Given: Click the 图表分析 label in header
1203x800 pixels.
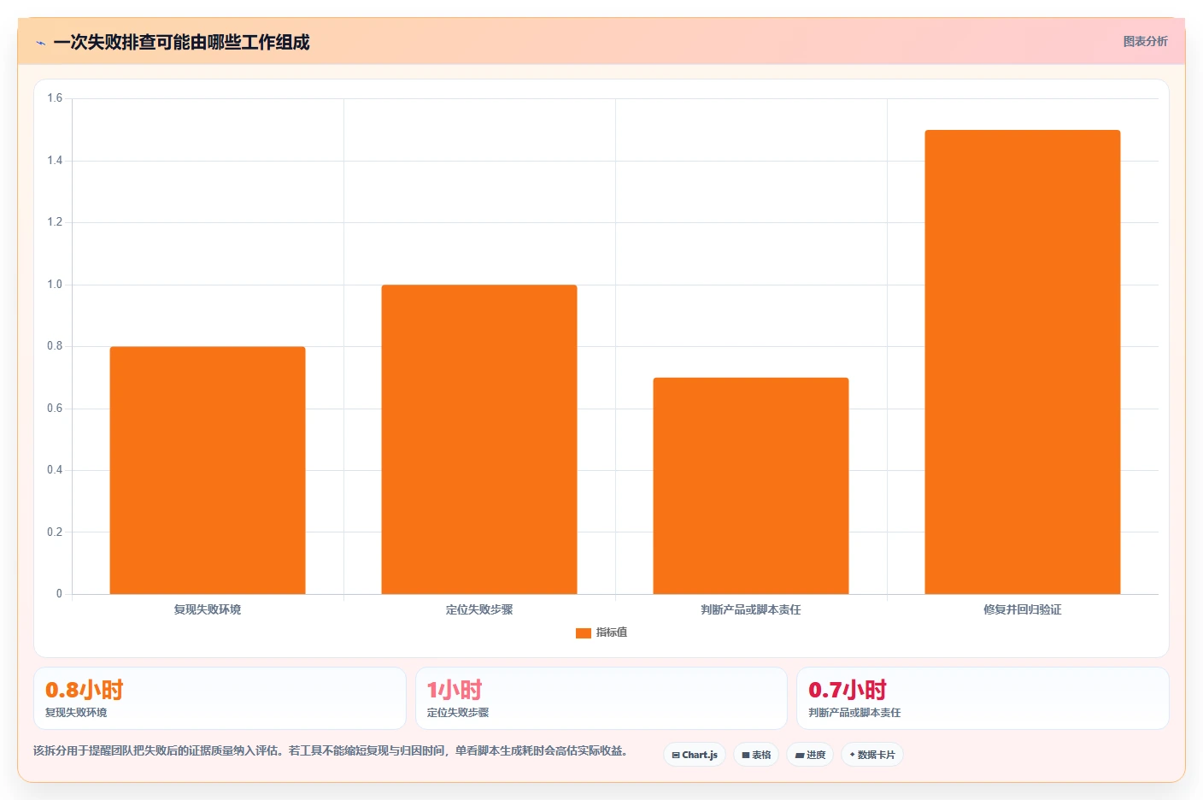Looking at the screenshot, I should pyautogui.click(x=1145, y=41).
